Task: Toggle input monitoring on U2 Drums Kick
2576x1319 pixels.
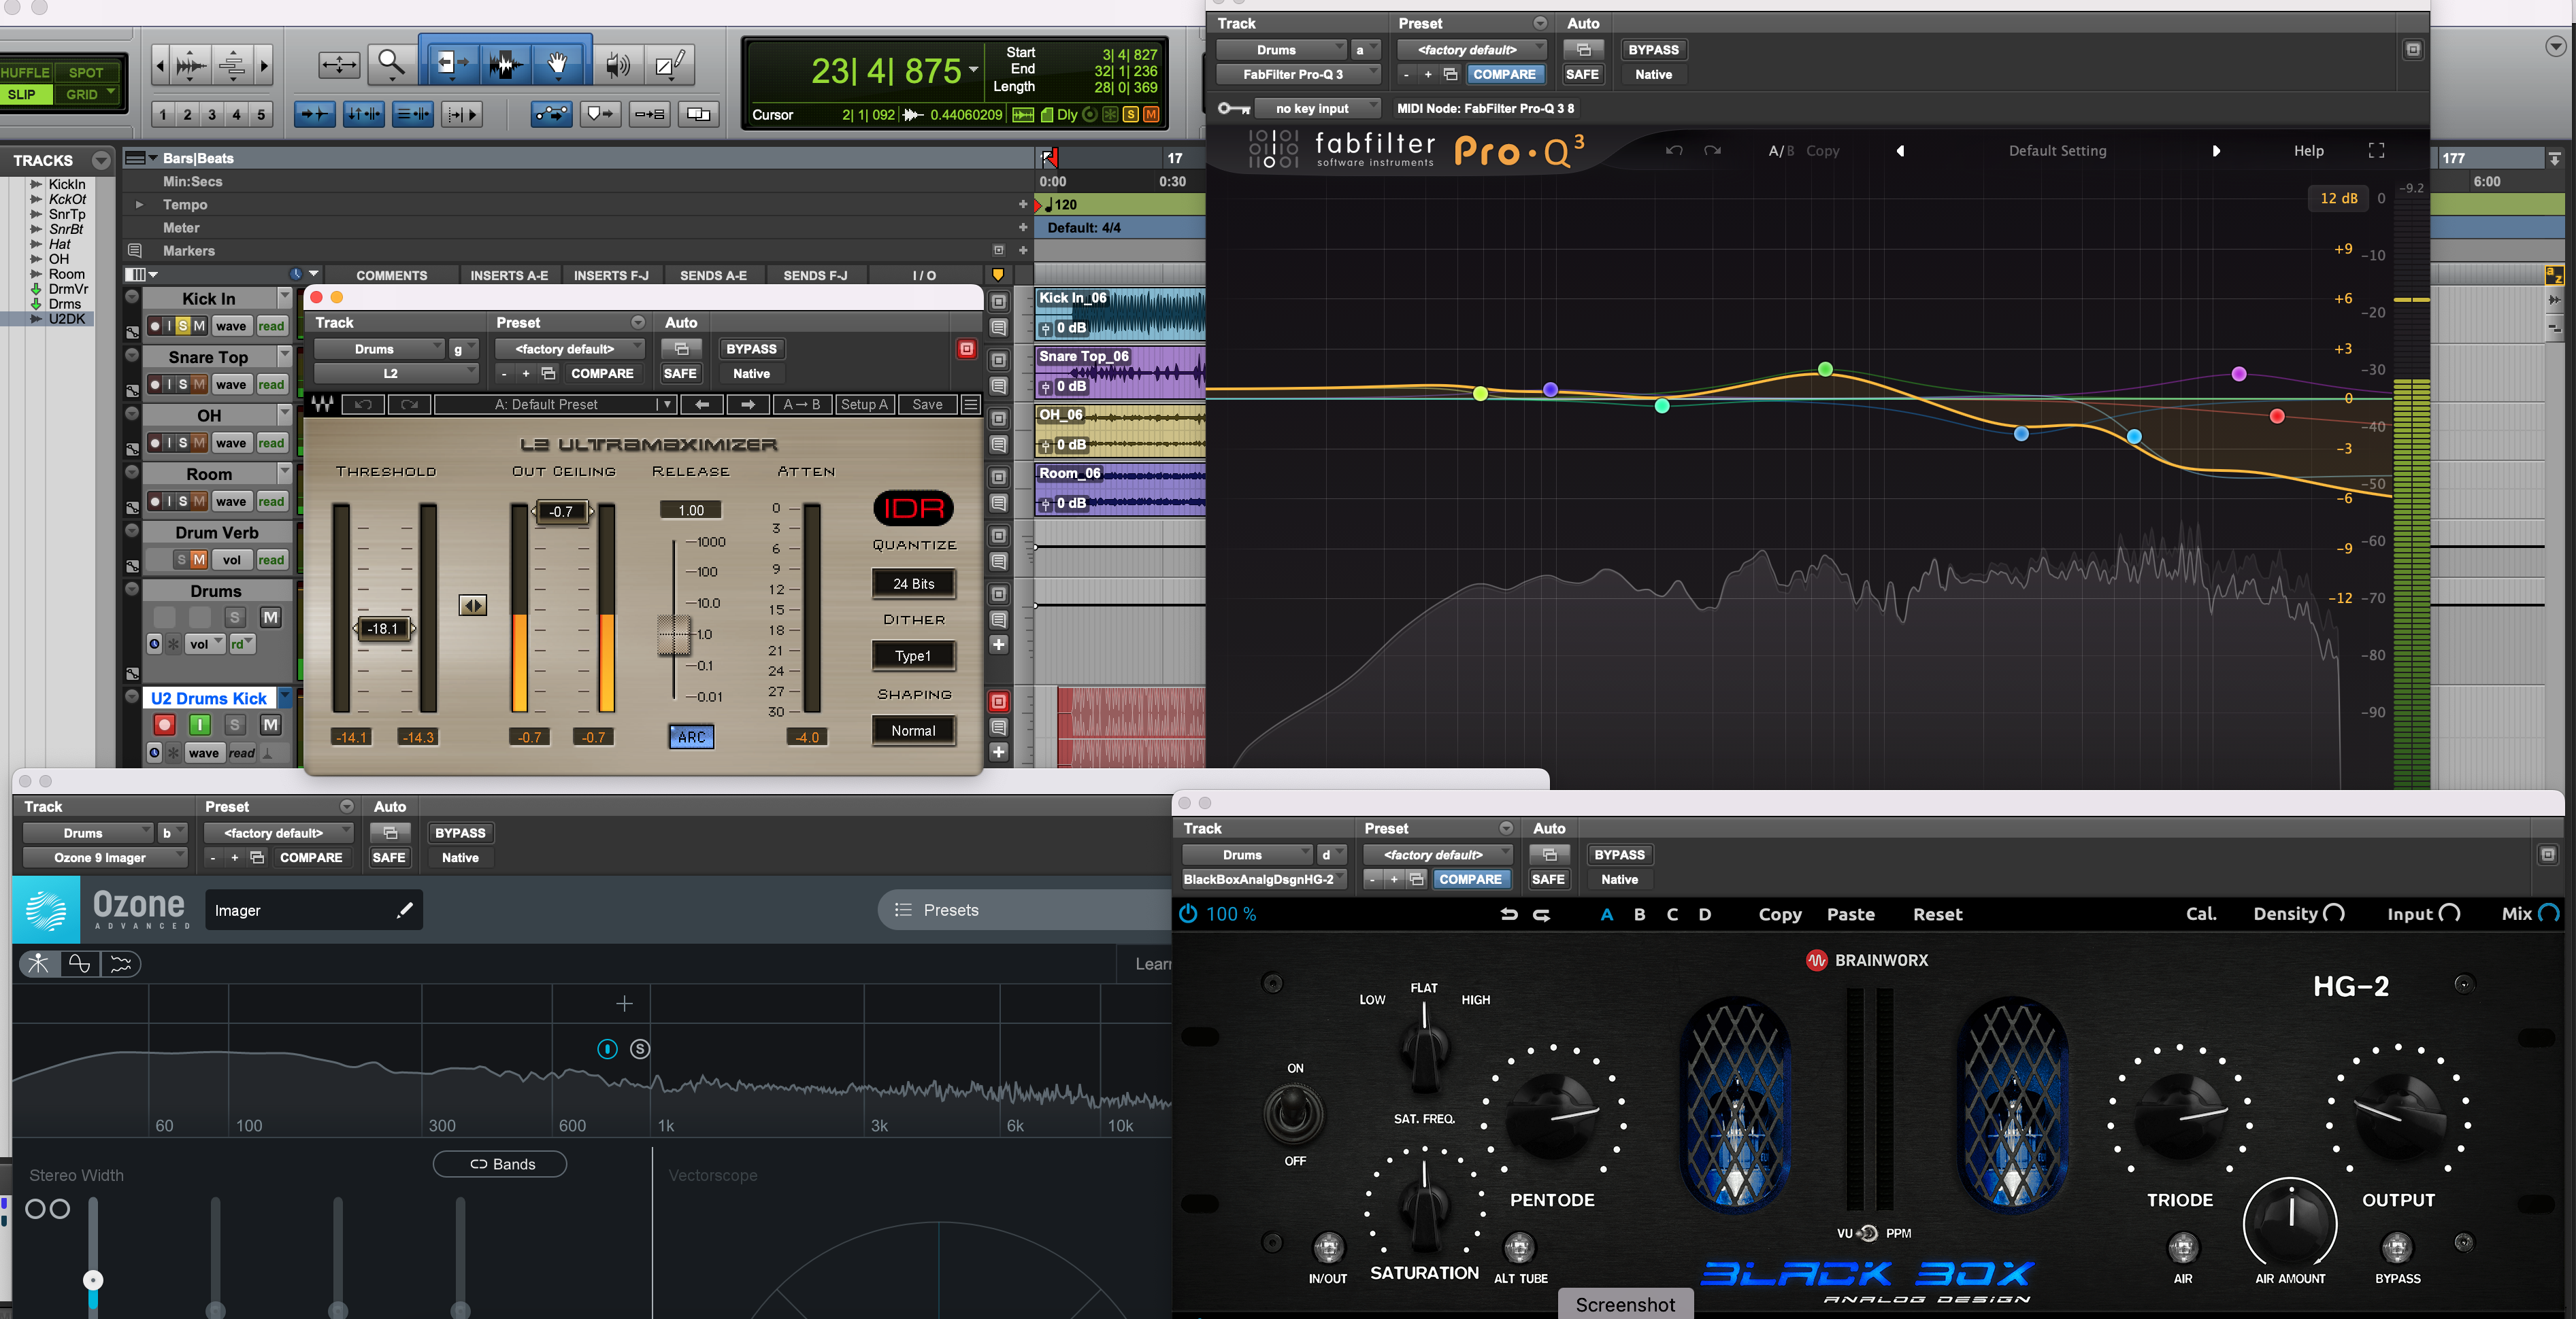Action: pos(200,725)
